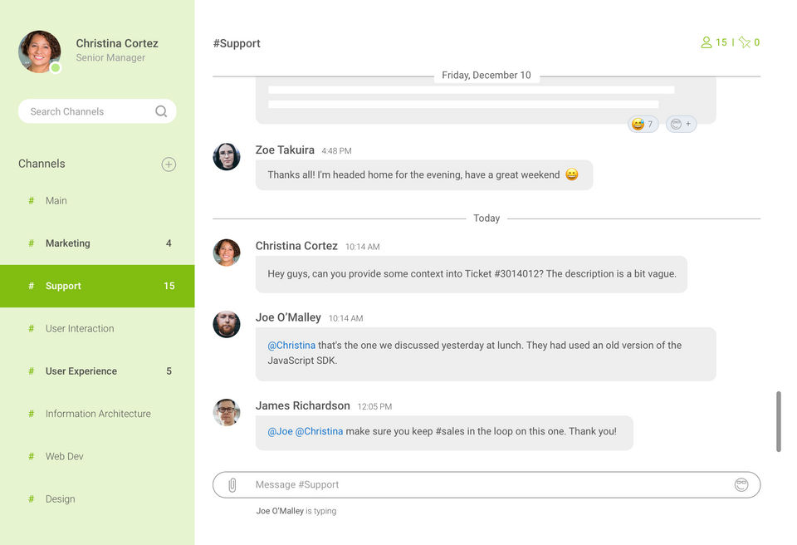
Task: Click the search magnifier icon
Action: click(161, 111)
